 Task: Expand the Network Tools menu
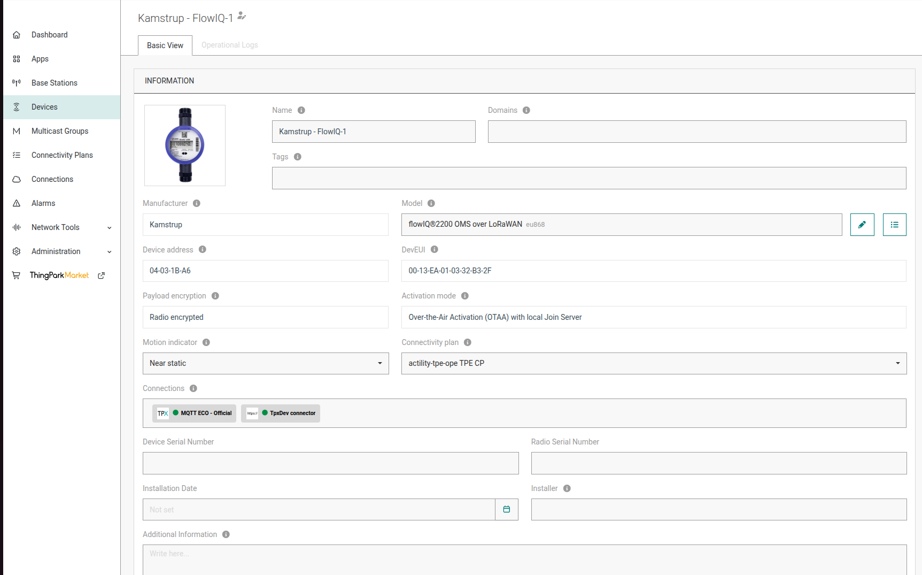coord(61,227)
